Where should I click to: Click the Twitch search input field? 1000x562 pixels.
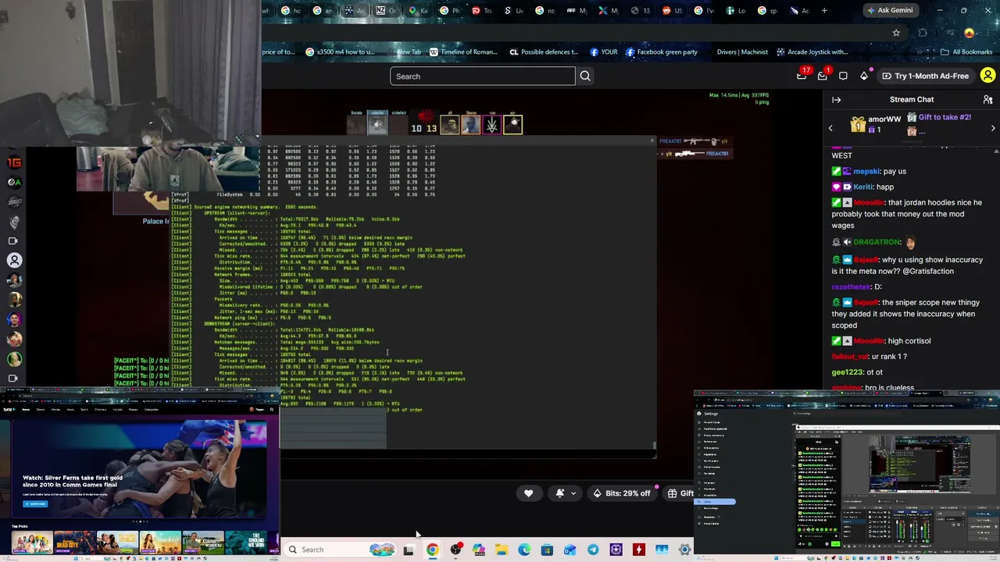pos(482,76)
